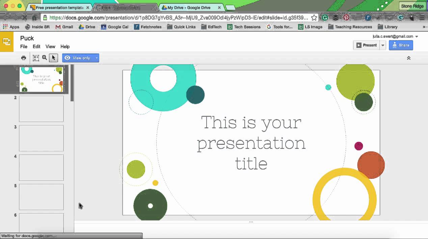The width and height of the screenshot is (428, 239).
Task: Open the Quick Links bookmark folder
Action: 181,27
